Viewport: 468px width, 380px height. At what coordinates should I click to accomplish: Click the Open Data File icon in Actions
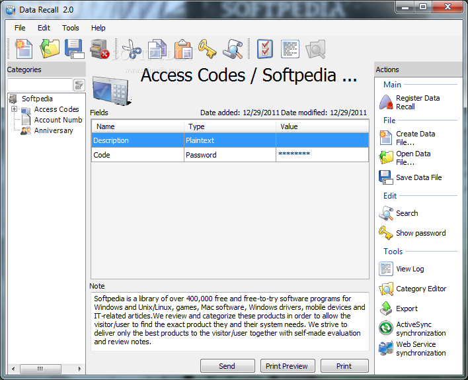tap(386, 158)
